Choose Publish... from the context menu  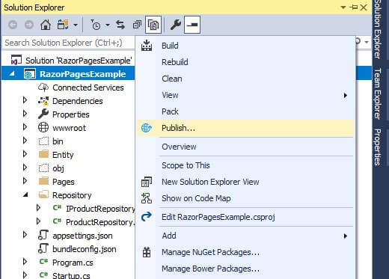coord(245,128)
